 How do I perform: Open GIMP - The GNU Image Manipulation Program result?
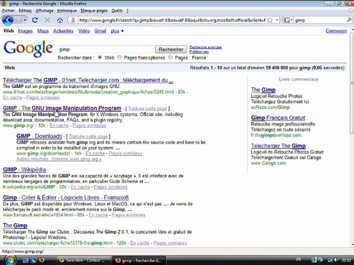click(62, 108)
